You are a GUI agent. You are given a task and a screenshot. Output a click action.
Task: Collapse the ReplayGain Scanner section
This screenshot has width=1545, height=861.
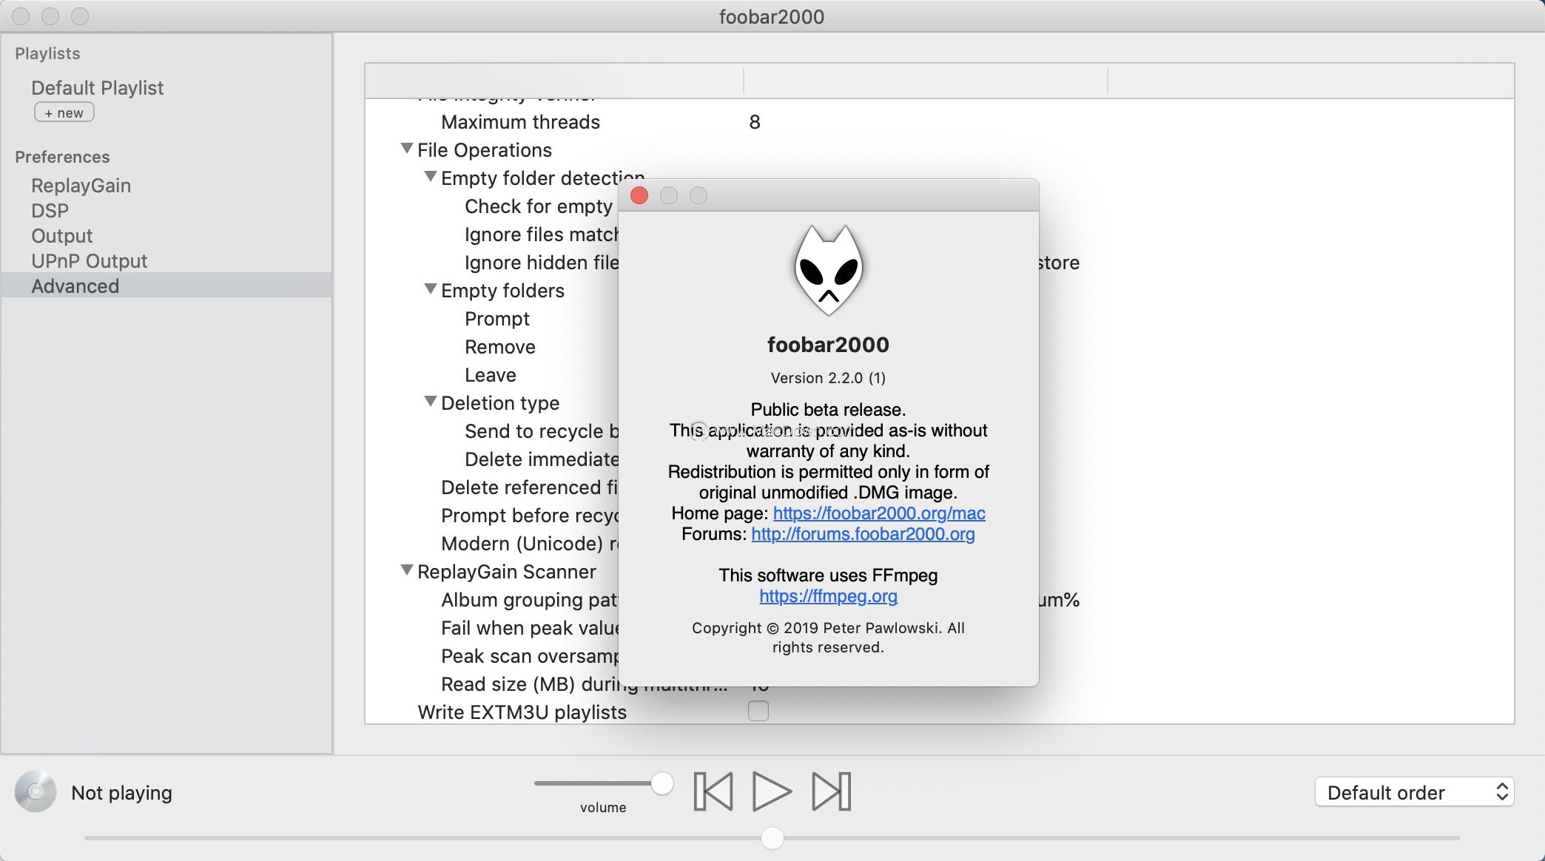(x=407, y=569)
